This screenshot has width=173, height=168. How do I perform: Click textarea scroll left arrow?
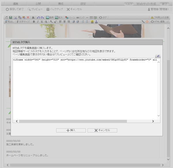click(17, 121)
